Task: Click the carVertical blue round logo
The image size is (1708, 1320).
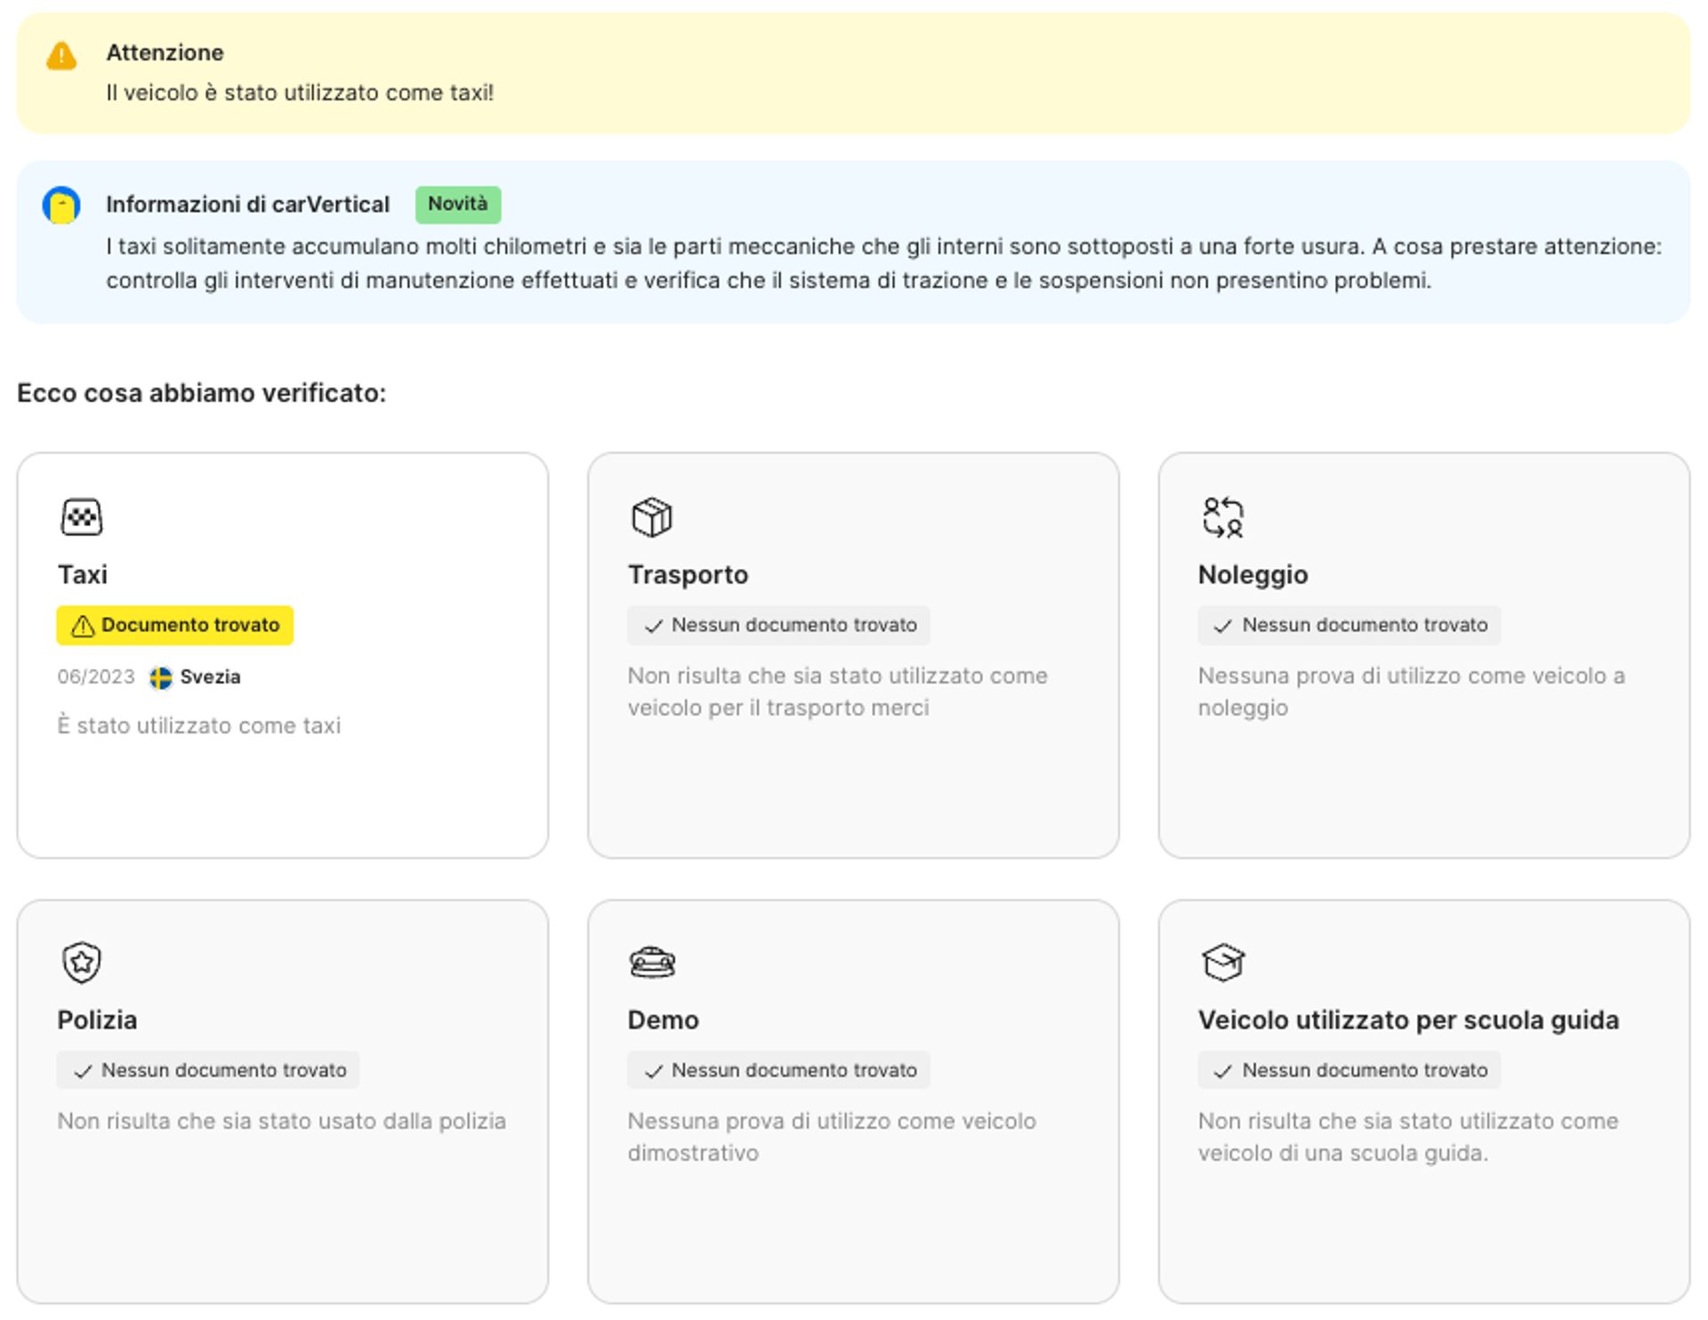Action: click(x=61, y=206)
